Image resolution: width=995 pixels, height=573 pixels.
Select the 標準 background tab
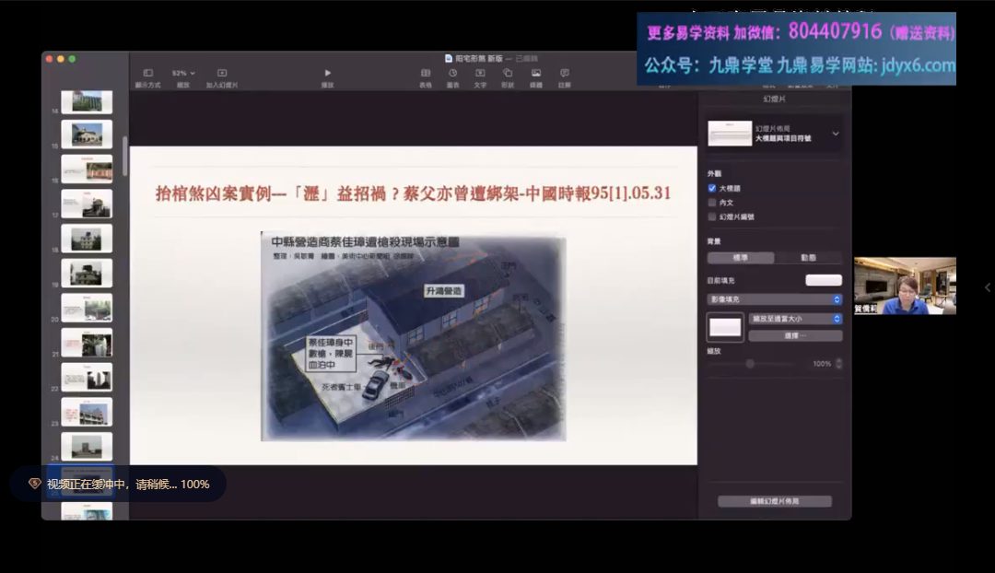tap(740, 258)
